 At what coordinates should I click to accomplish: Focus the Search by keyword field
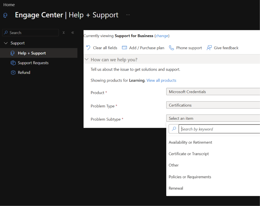tap(219, 129)
